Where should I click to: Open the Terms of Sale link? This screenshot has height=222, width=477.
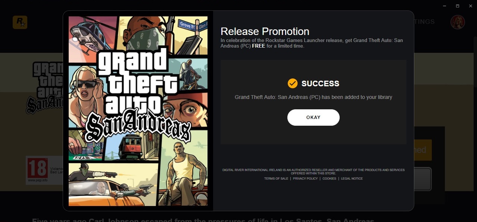pos(276,178)
